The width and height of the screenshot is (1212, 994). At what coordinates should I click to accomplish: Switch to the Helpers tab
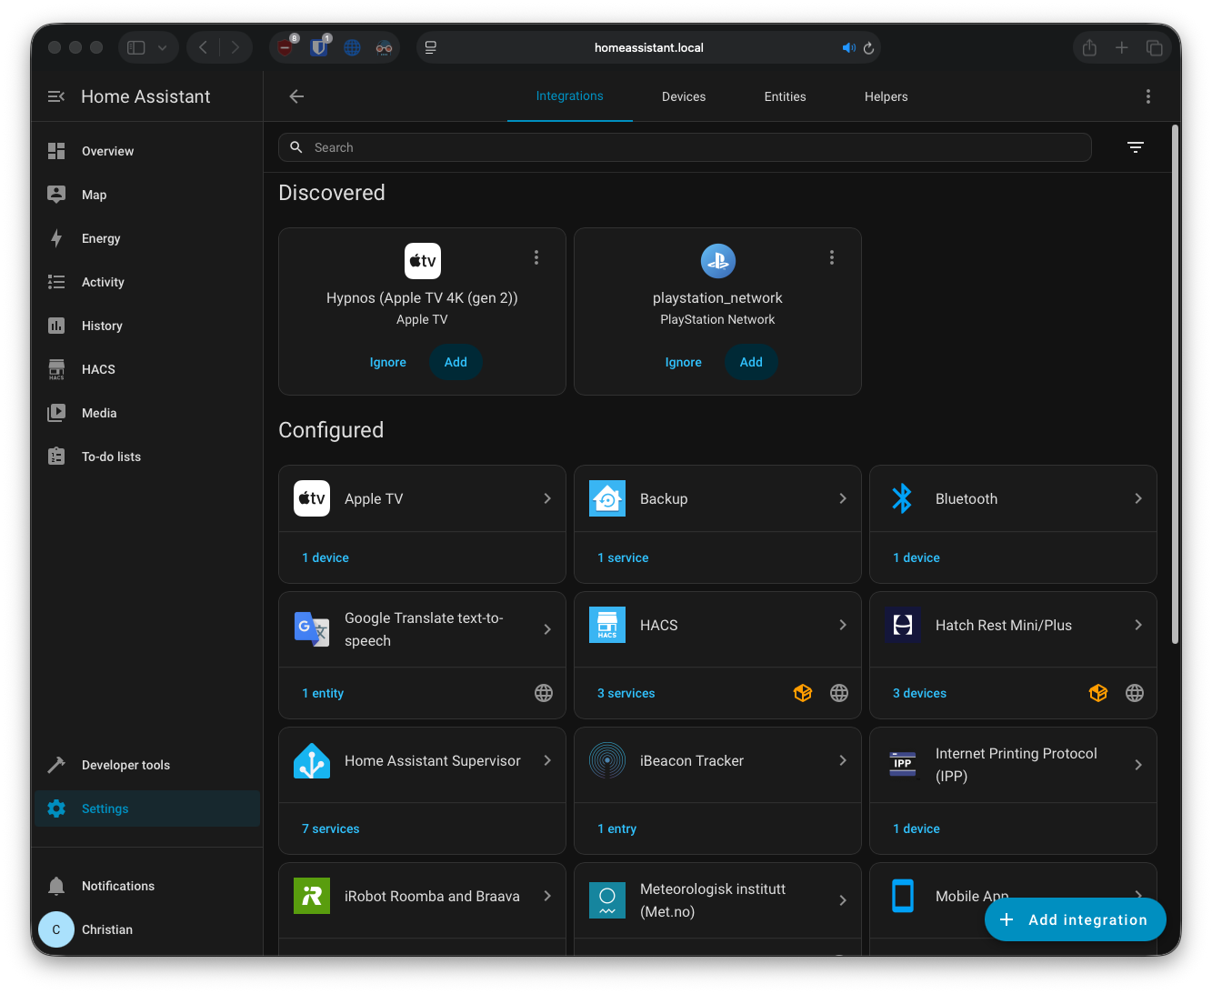pyautogui.click(x=886, y=96)
